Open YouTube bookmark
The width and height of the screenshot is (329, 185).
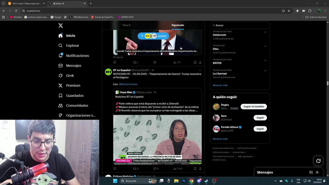click(x=16, y=17)
